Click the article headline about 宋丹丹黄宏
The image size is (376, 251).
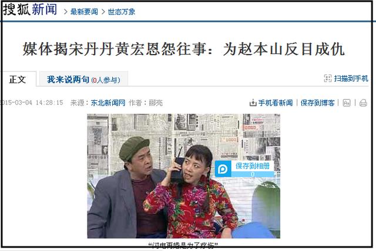[184, 49]
